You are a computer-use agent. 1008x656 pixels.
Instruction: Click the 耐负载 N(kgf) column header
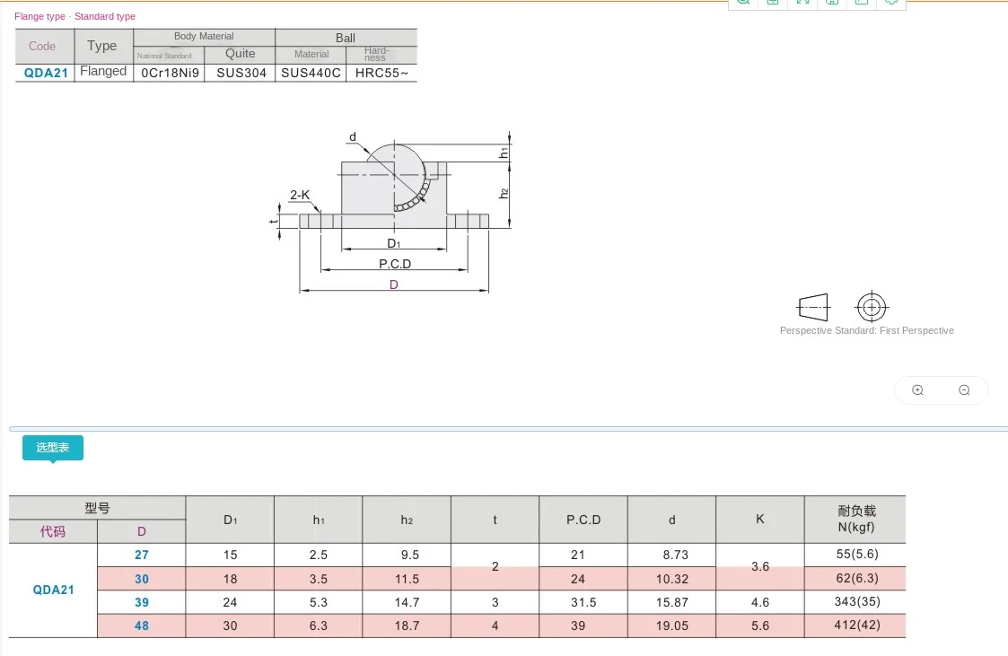(855, 519)
